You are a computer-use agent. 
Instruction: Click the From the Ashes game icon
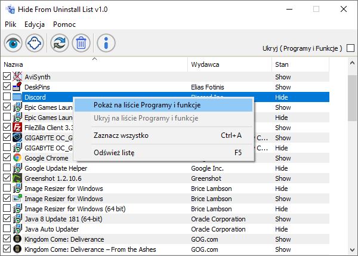click(x=17, y=249)
